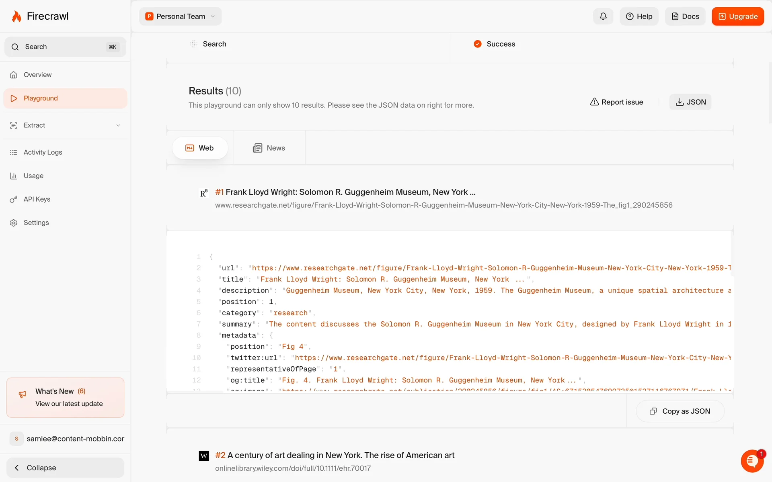This screenshot has width=772, height=482.
Task: Click the notifications bell icon
Action: pyautogui.click(x=603, y=16)
